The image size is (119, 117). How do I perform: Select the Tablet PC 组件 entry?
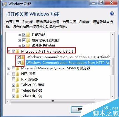point(33,85)
